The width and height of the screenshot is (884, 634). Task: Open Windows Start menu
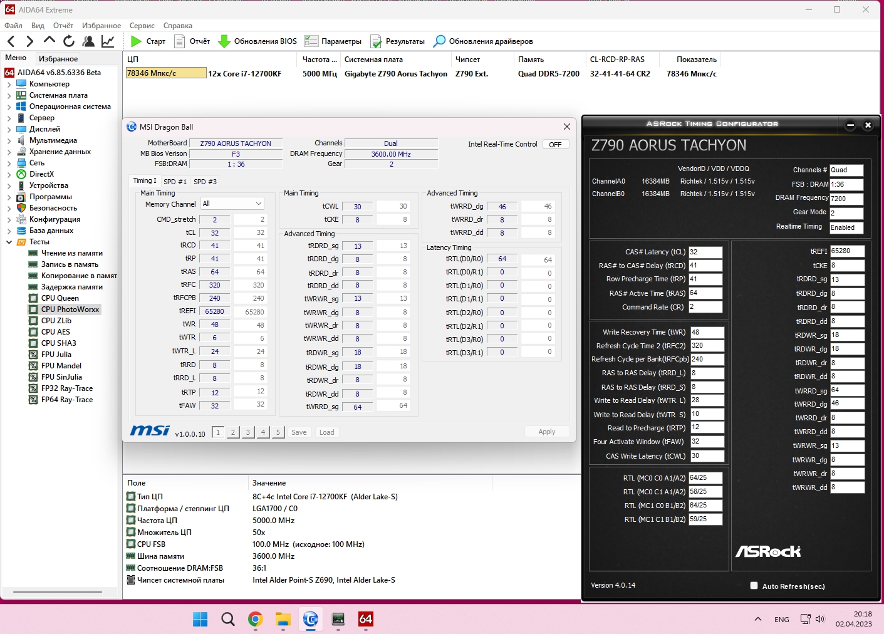[200, 620]
